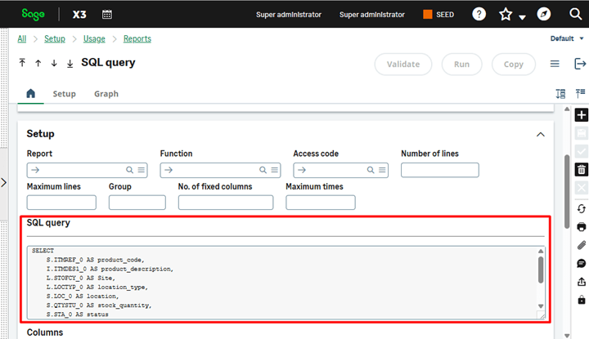Click the printer icon in right sidebar
The height and width of the screenshot is (339, 589).
[581, 226]
